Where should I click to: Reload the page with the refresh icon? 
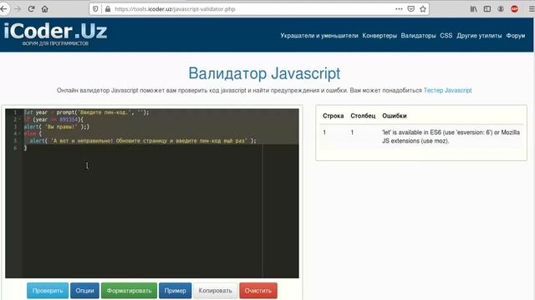(32, 9)
